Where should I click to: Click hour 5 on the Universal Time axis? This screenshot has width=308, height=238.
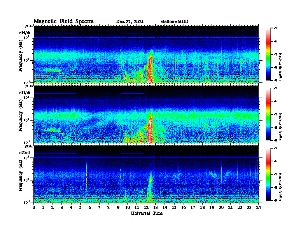80,208
